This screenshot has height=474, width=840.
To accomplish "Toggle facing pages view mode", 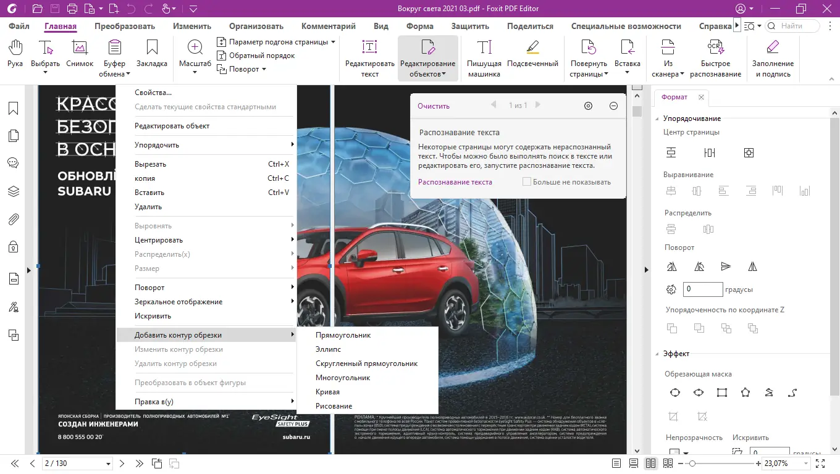I will tap(650, 464).
